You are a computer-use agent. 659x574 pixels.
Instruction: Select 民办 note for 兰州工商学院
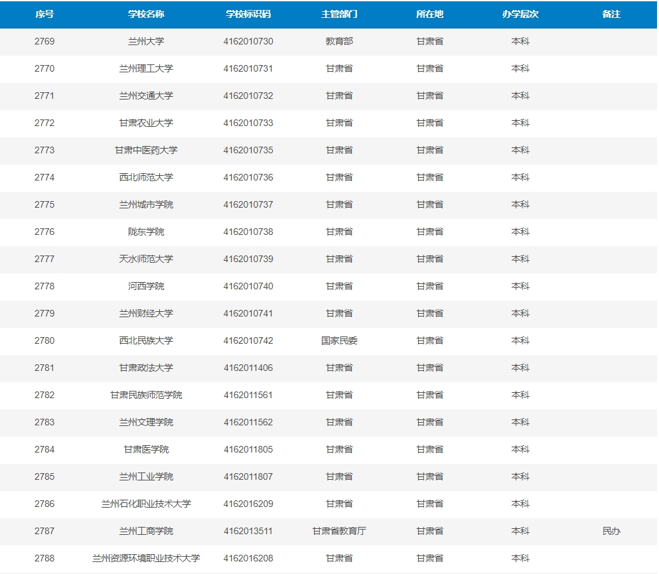click(x=611, y=531)
